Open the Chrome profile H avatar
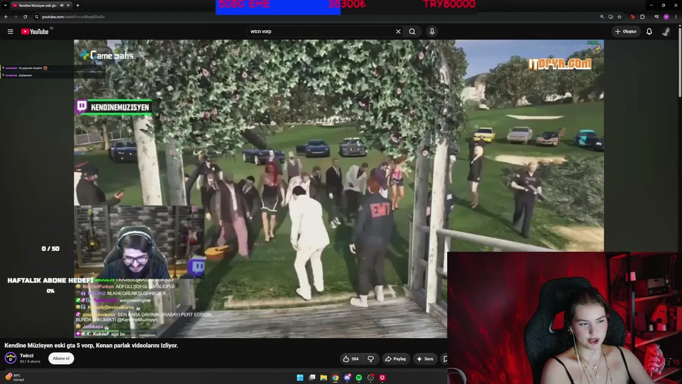Screen dimensions: 682x384 click(666, 17)
